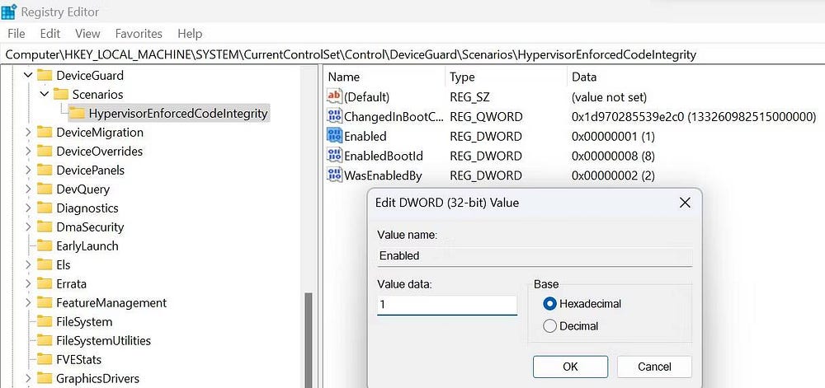Click the HypervisorEnforcedCodeIntegrity folder icon
The image size is (825, 388).
tap(78, 114)
